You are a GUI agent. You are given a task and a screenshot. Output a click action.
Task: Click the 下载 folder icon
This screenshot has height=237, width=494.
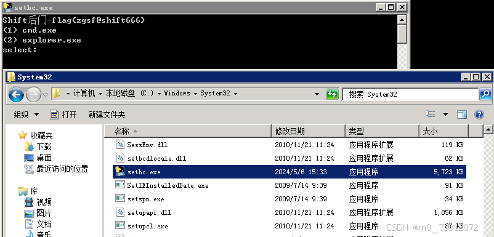[x=29, y=147]
